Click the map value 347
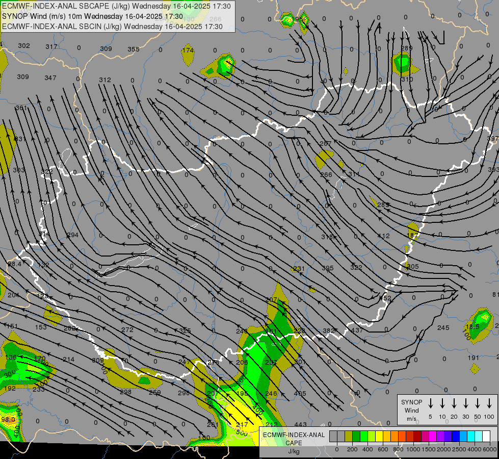 (50, 78)
